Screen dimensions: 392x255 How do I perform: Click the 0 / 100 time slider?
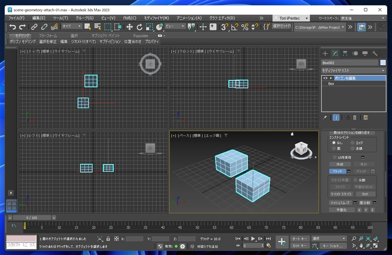(32, 218)
